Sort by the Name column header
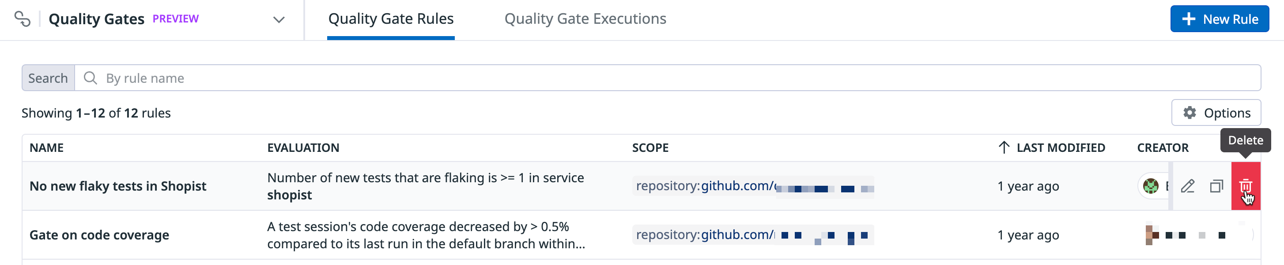The image size is (1284, 265). click(x=46, y=147)
